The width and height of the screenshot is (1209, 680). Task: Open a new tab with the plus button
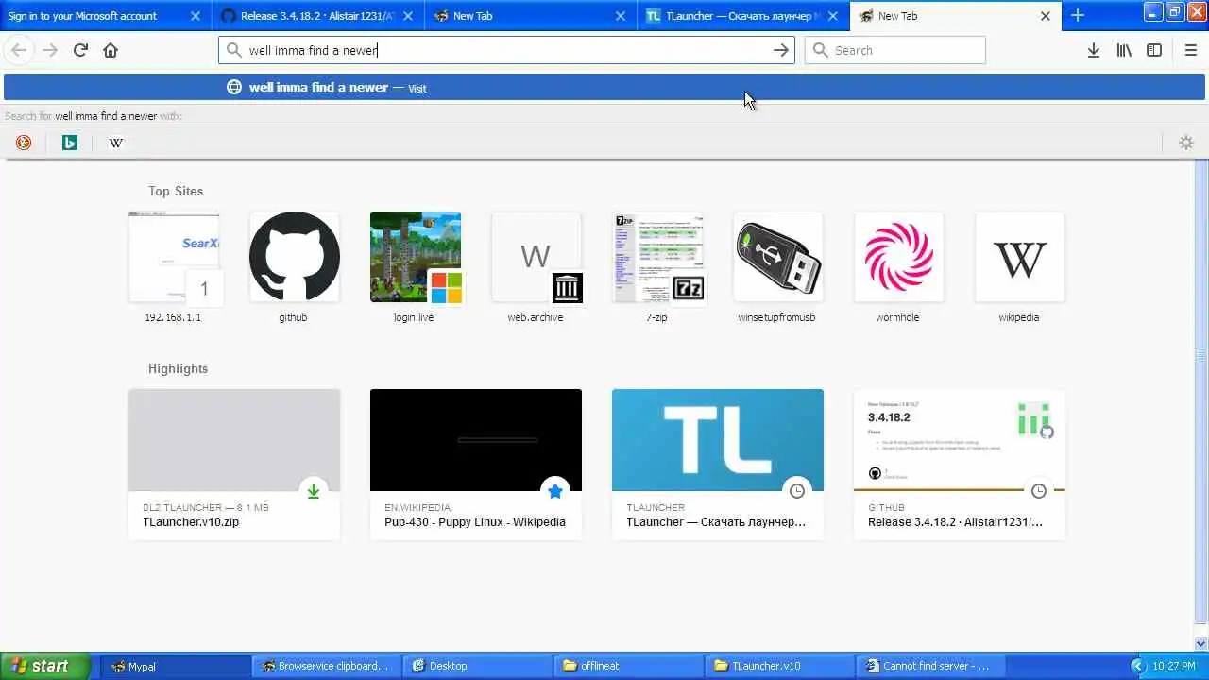point(1078,15)
